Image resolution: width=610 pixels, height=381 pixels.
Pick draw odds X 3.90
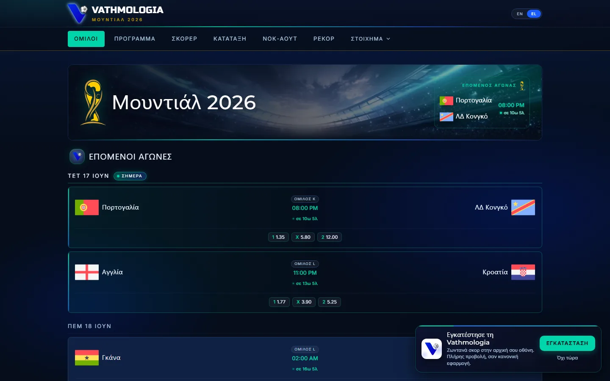click(304, 302)
